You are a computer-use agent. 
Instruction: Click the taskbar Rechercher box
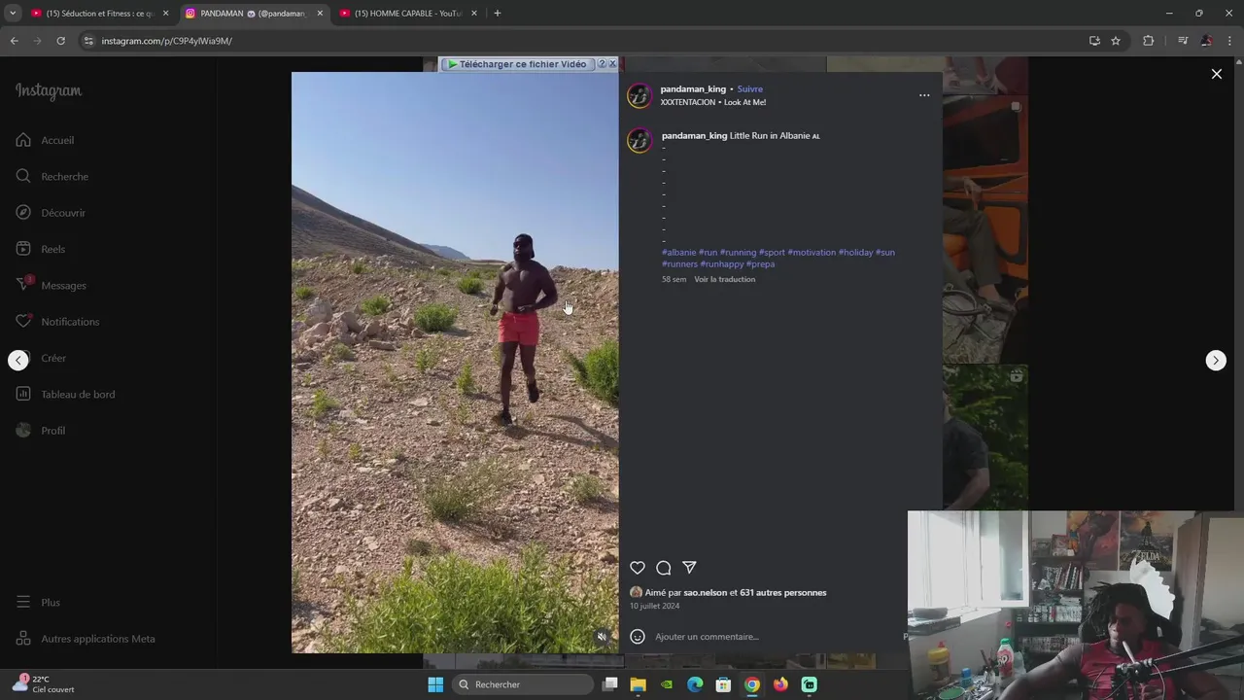tap(524, 684)
